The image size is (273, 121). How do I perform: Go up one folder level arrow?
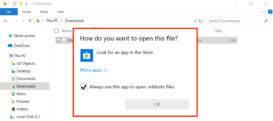[30, 21]
